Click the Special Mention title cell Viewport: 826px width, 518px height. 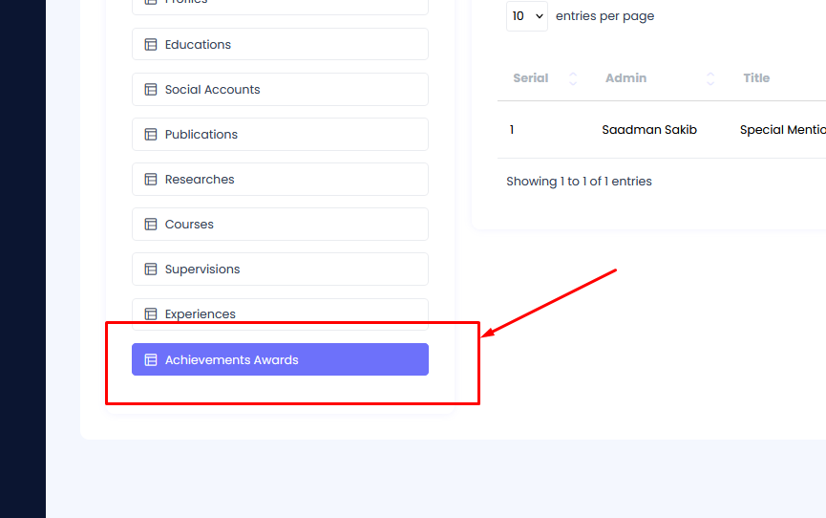tap(782, 130)
